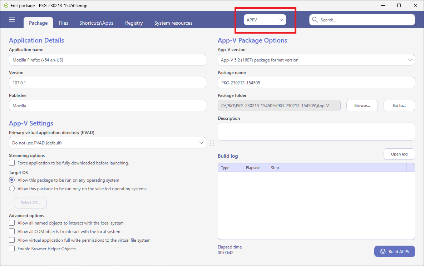Check allow all COM objects option

tap(12, 232)
